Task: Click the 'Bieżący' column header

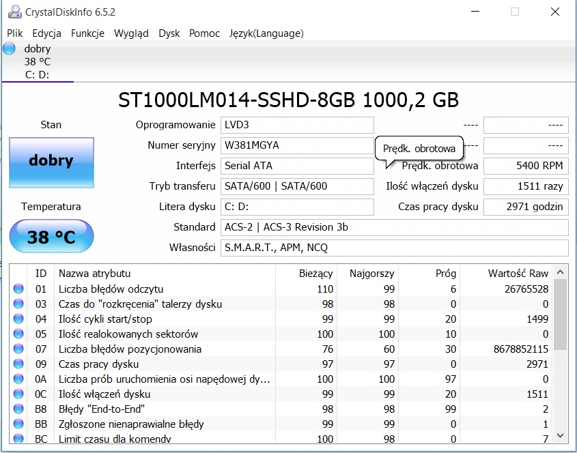Action: (306, 274)
